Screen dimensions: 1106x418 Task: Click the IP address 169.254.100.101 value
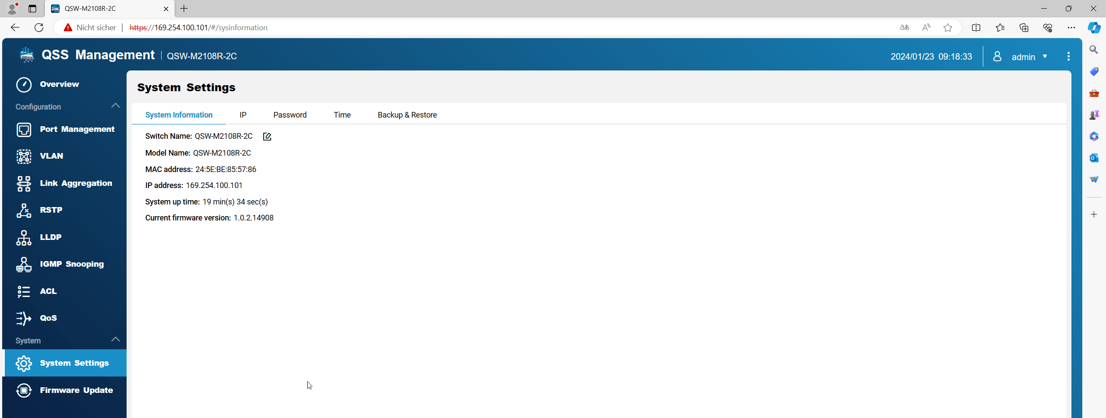tap(214, 185)
